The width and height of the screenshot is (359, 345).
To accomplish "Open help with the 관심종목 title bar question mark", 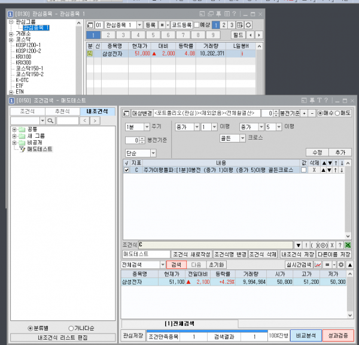I will click(x=234, y=14).
